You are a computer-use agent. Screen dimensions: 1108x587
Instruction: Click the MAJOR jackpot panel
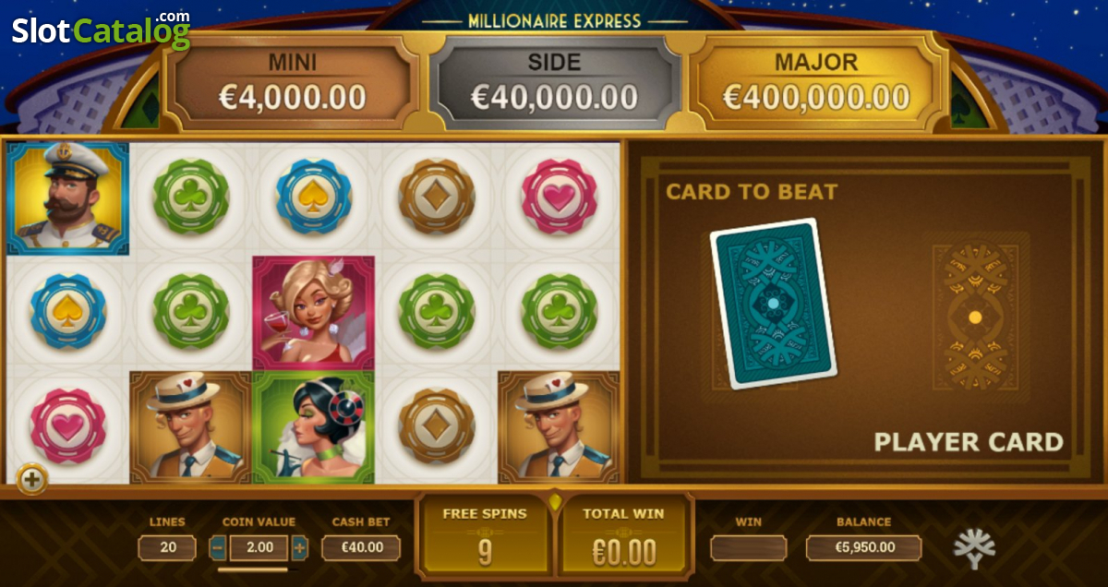(816, 83)
